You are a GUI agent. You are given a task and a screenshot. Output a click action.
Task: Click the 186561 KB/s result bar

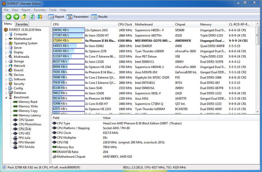coord(68,30)
